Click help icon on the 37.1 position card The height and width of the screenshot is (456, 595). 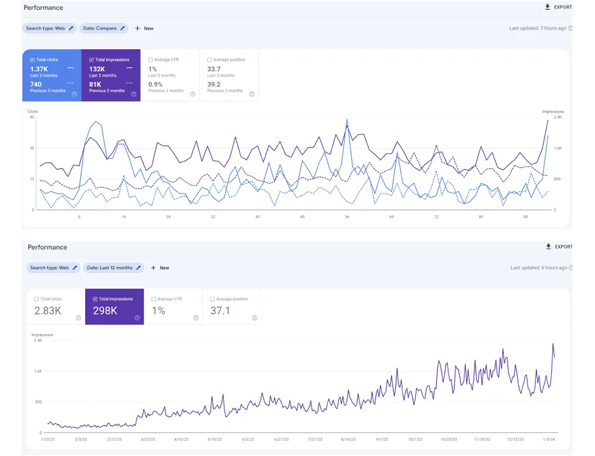click(255, 318)
